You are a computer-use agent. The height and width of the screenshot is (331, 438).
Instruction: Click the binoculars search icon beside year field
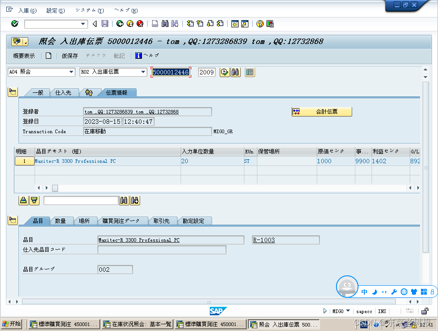[235, 72]
